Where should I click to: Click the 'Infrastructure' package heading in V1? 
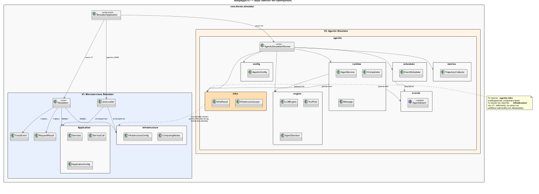[x=150, y=127]
